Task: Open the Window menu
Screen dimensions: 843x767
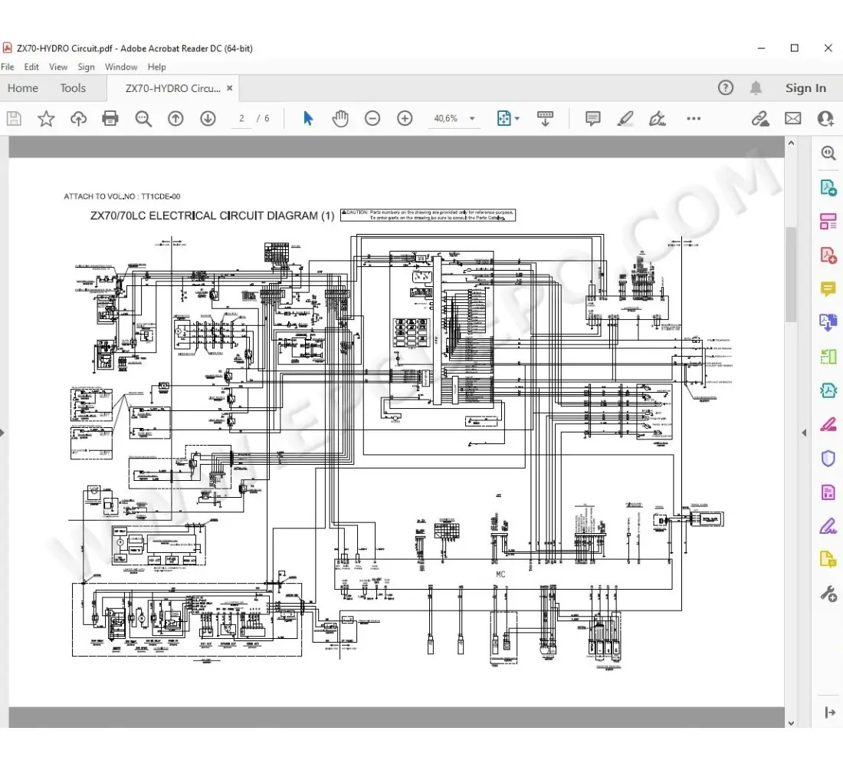Action: [x=121, y=67]
